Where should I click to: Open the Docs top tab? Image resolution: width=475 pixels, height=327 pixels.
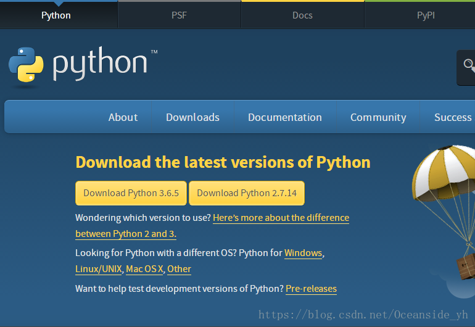[302, 15]
